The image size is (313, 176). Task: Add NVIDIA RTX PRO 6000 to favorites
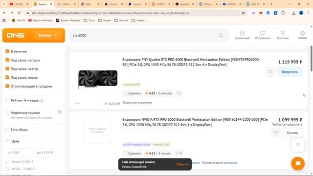tap(276, 132)
